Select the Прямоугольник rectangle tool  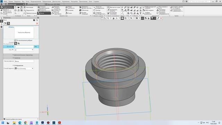(30, 13)
